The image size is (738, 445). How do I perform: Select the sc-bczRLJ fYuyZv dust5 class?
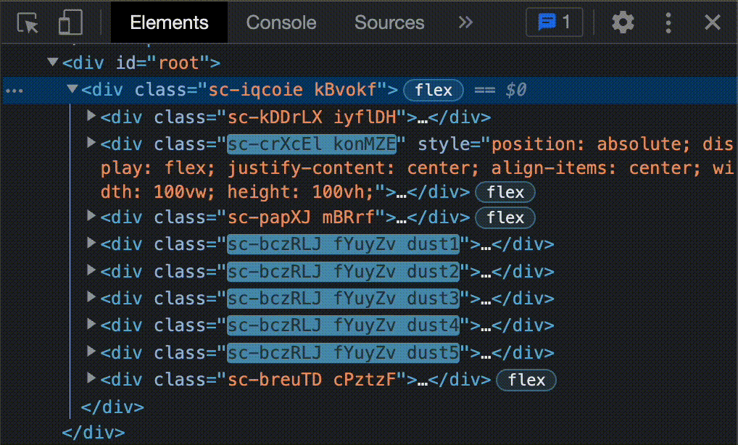(x=343, y=353)
